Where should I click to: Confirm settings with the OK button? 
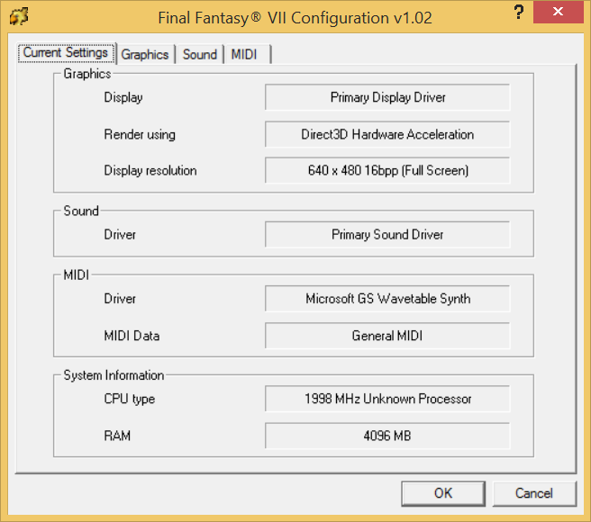click(443, 493)
